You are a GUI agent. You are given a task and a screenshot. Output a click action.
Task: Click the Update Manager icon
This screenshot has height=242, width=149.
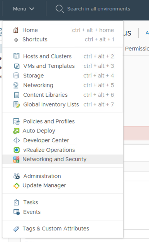[x=16, y=185]
